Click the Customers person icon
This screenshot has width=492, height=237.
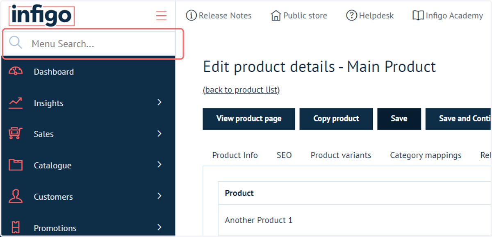coord(16,196)
